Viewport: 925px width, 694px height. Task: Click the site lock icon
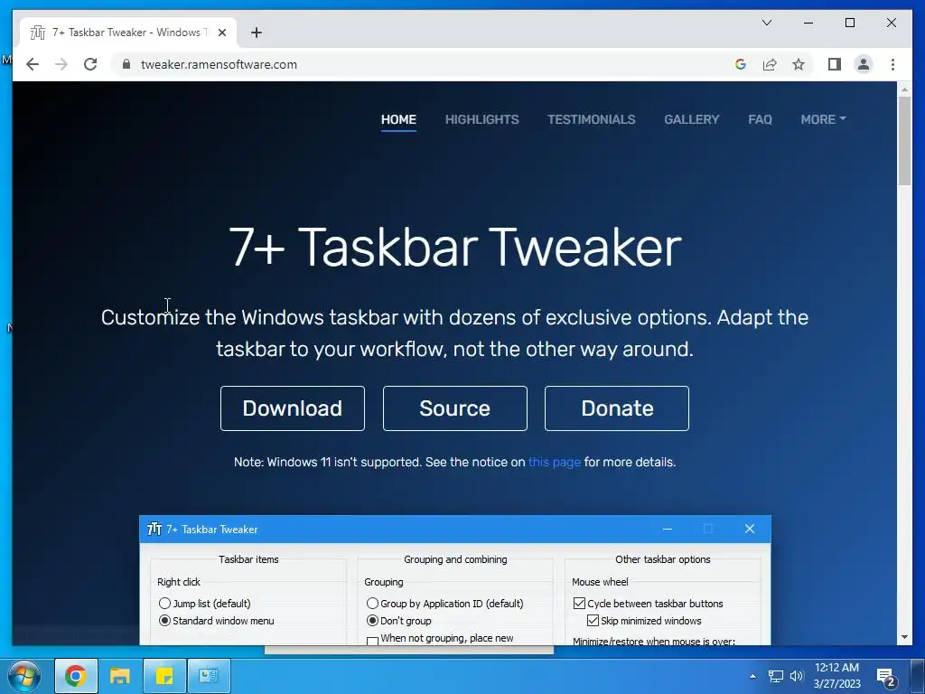click(x=126, y=64)
